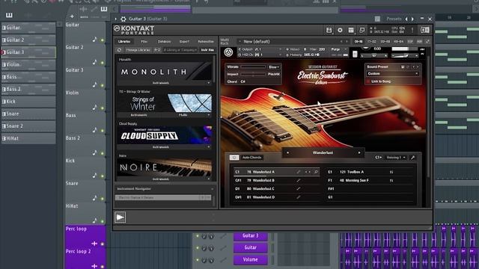Collapse the Instrument Navigator panel
The height and width of the screenshot is (269, 479).
[x=213, y=189]
